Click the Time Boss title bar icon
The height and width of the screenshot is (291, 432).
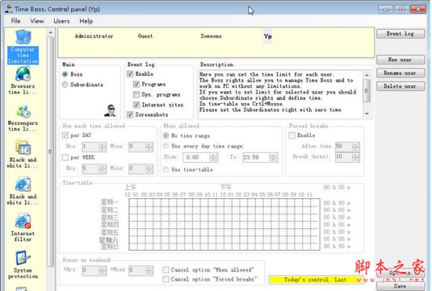click(x=9, y=9)
